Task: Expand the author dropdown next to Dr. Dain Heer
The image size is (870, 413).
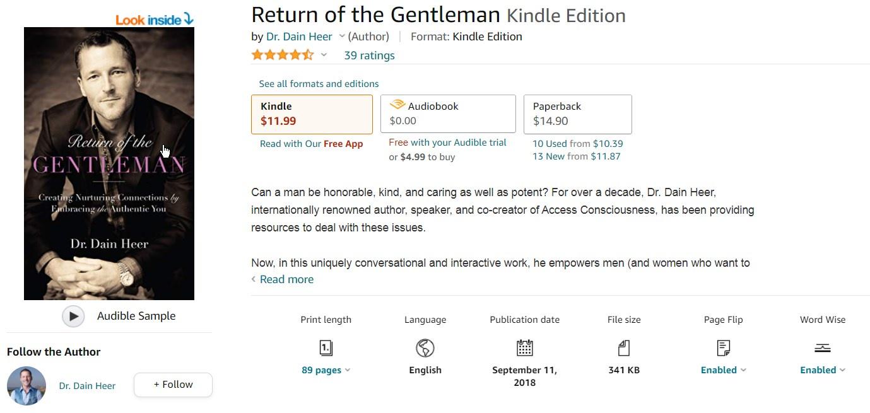Action: (342, 37)
